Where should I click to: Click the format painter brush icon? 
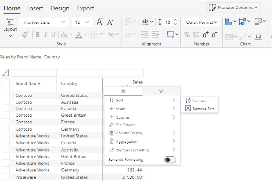25,35
